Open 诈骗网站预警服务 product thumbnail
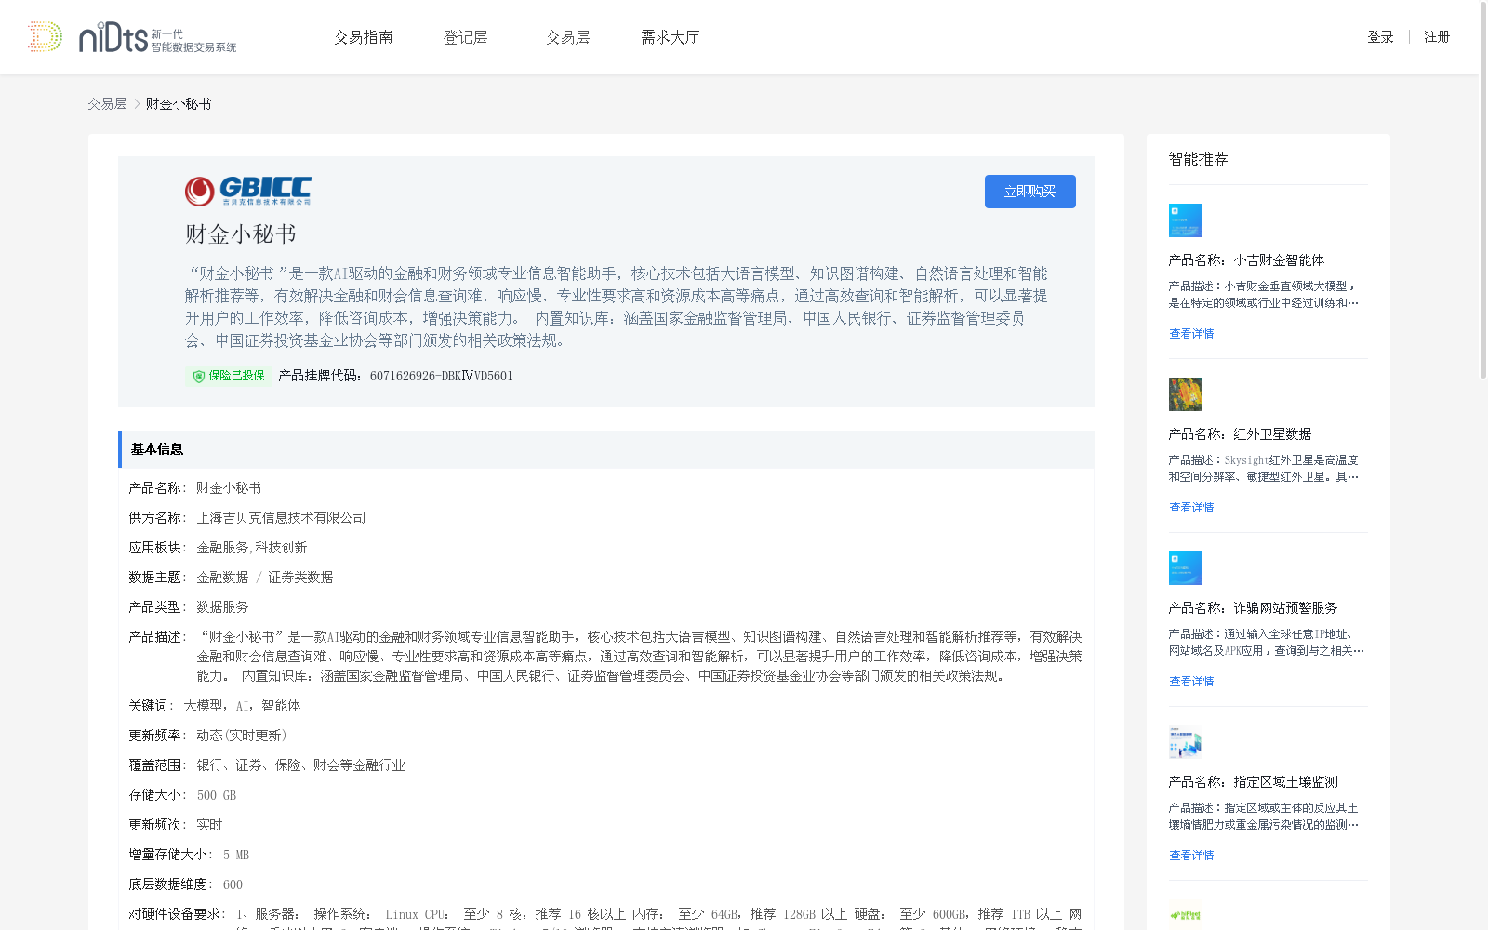Viewport: 1488px width, 930px height. pos(1186,568)
